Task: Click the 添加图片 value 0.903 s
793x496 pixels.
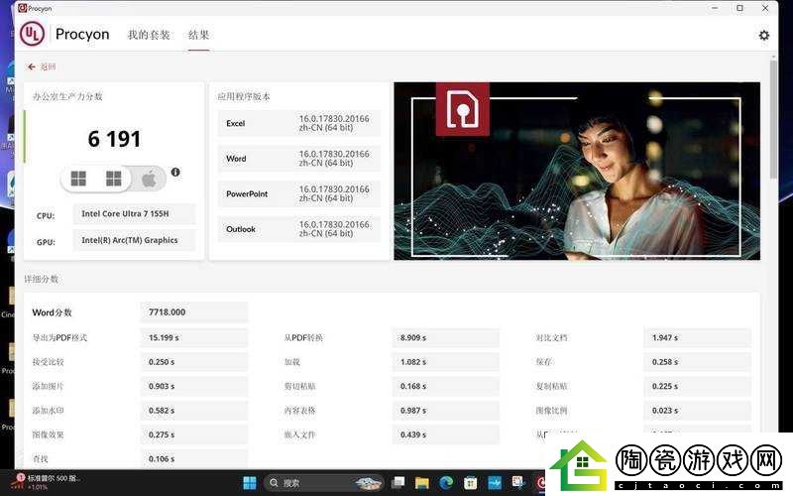Action: [194, 386]
